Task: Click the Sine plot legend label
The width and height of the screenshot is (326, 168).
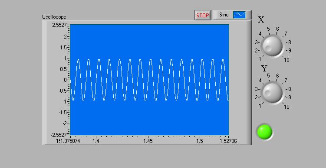Action: coord(224,15)
